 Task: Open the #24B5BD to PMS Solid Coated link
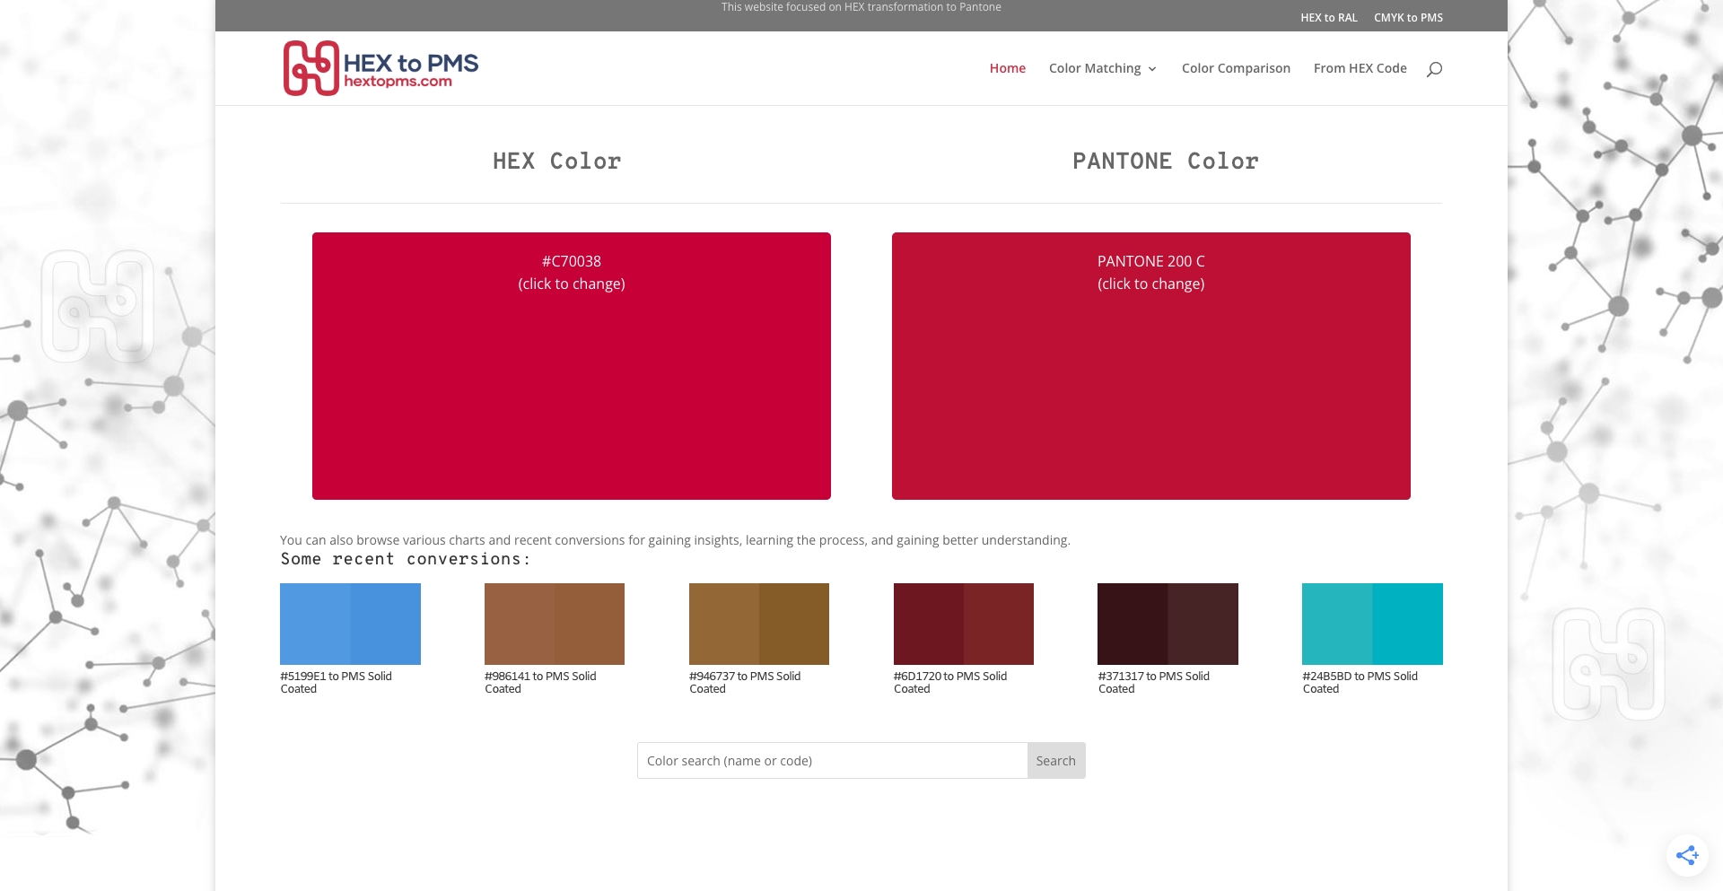[x=1360, y=682]
